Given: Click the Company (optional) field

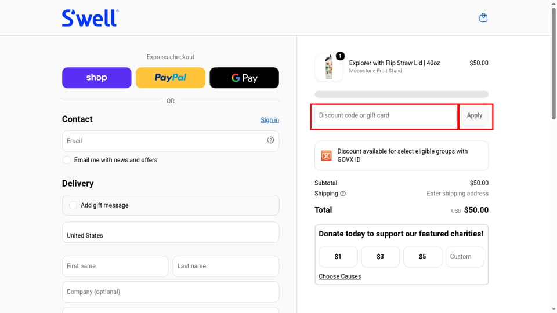Looking at the screenshot, I should click(x=171, y=292).
